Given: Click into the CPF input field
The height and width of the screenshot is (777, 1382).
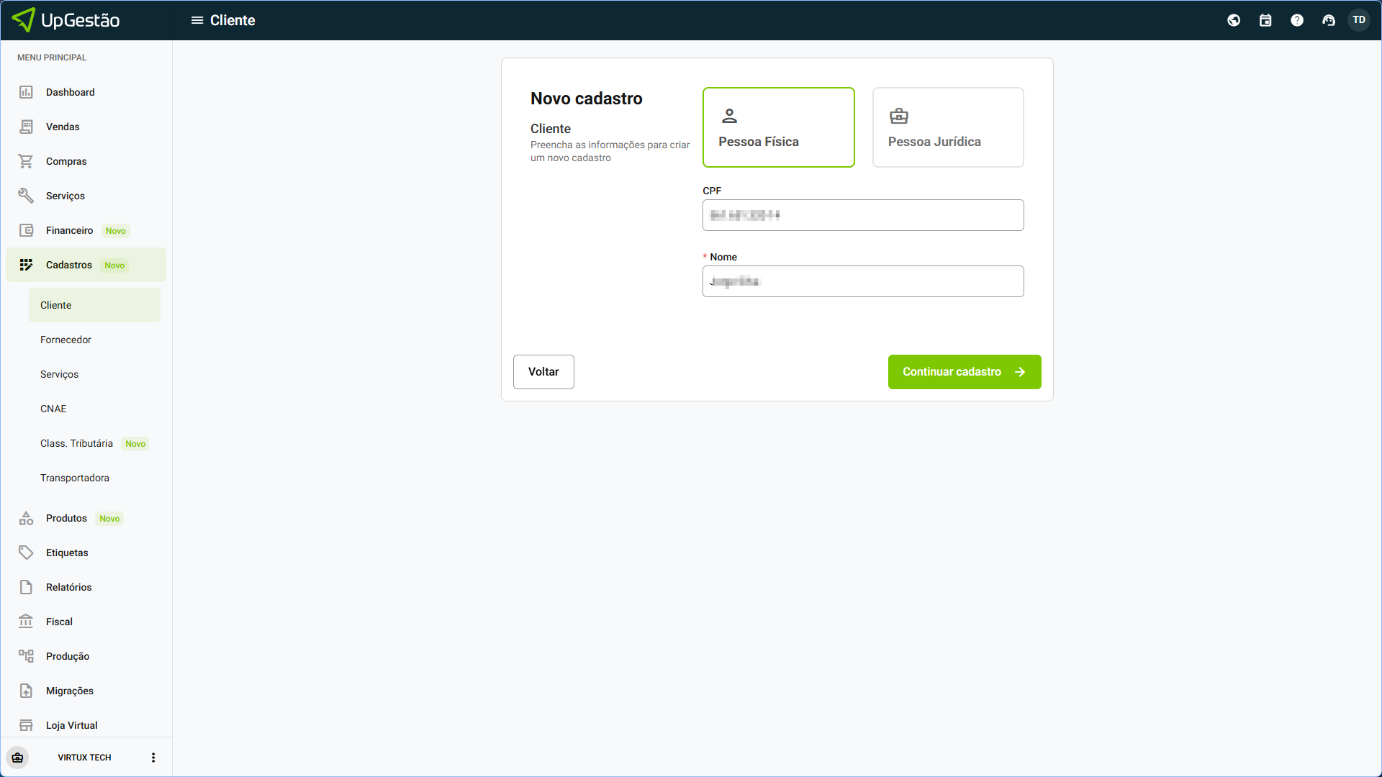Looking at the screenshot, I should click(862, 215).
